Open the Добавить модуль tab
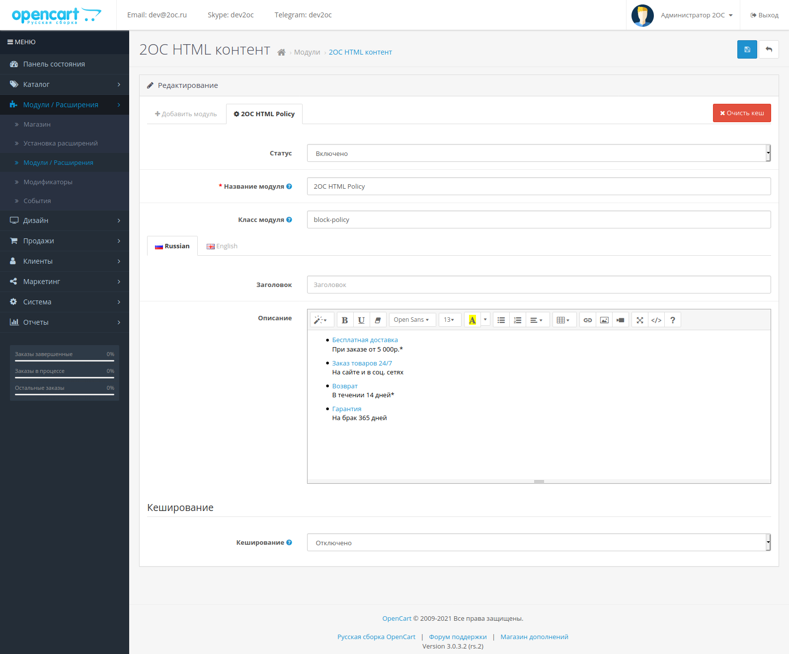 coord(186,114)
